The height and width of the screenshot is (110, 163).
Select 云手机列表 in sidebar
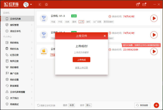[17, 19]
